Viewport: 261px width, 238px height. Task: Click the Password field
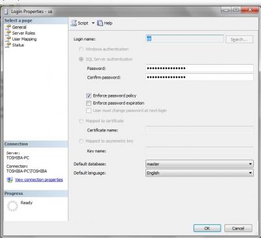[200, 68]
